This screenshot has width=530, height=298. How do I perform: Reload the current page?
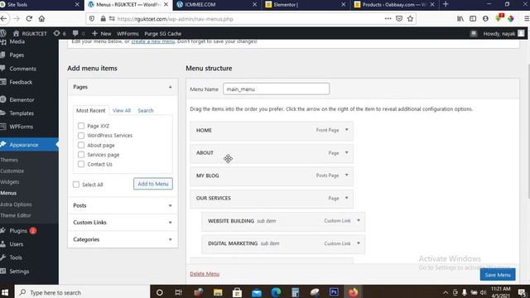click(29, 19)
